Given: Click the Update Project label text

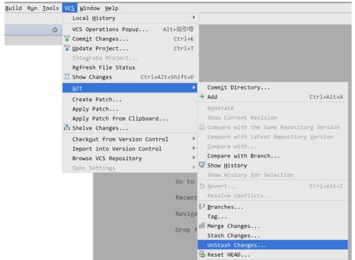Looking at the screenshot, I should coord(100,49).
